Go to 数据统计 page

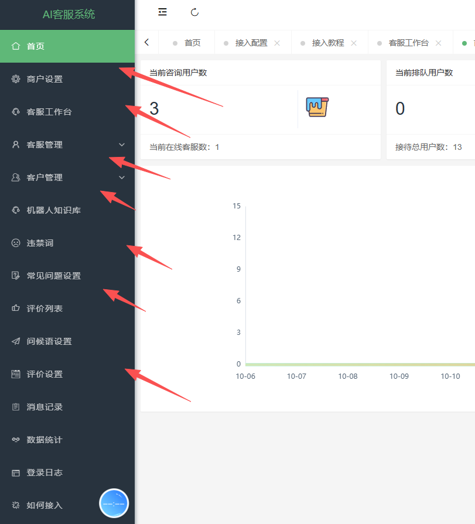click(45, 440)
